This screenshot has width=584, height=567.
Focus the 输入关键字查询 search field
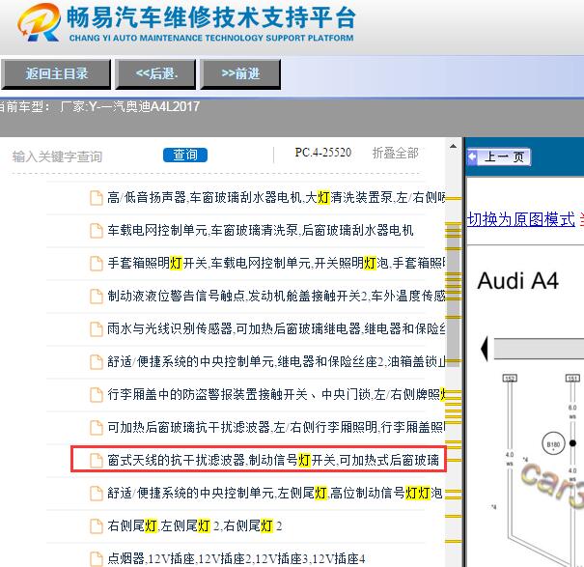[x=57, y=156]
